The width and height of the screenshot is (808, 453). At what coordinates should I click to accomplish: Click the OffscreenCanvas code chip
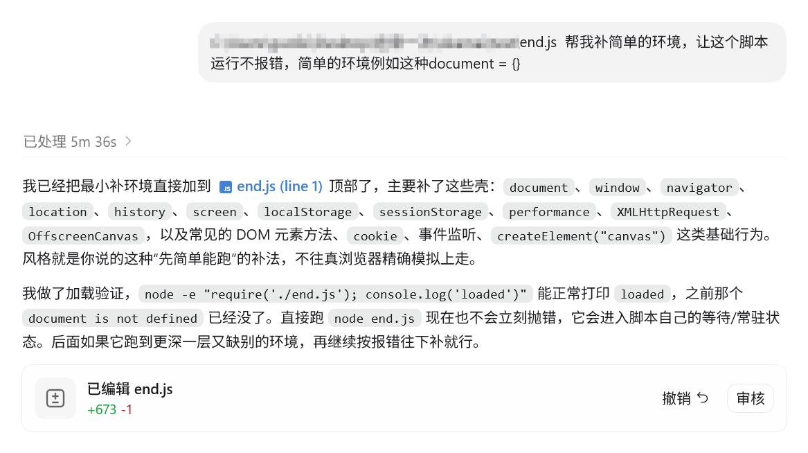83,236
